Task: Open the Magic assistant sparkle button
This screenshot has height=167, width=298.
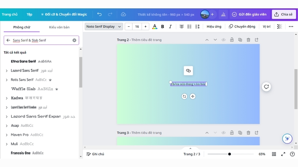Action: click(x=287, y=139)
